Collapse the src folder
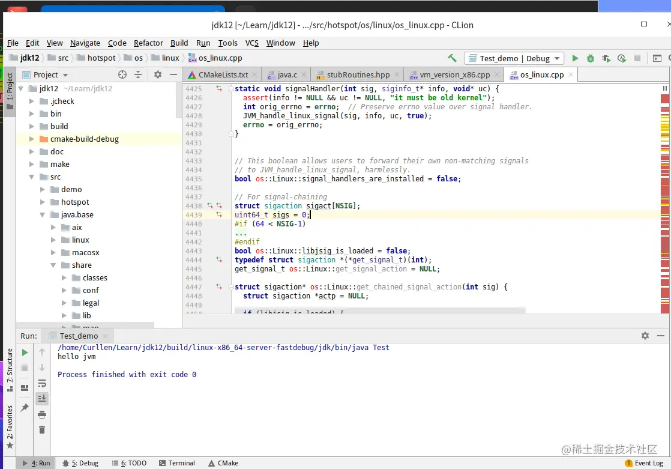 pyautogui.click(x=31, y=177)
